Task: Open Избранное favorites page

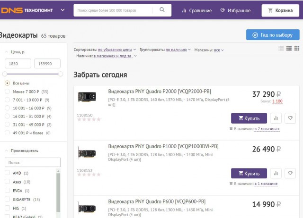Action: tap(235, 10)
